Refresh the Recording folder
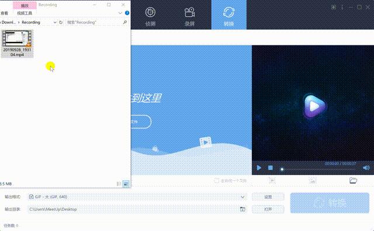 pos(61,22)
